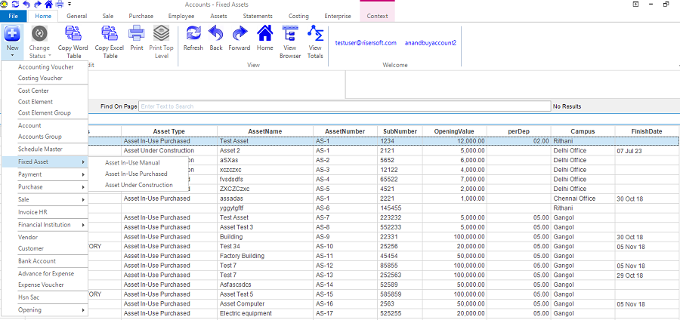Image resolution: width=680 pixels, height=320 pixels.
Task: Click the Home icon in View group
Action: click(264, 38)
